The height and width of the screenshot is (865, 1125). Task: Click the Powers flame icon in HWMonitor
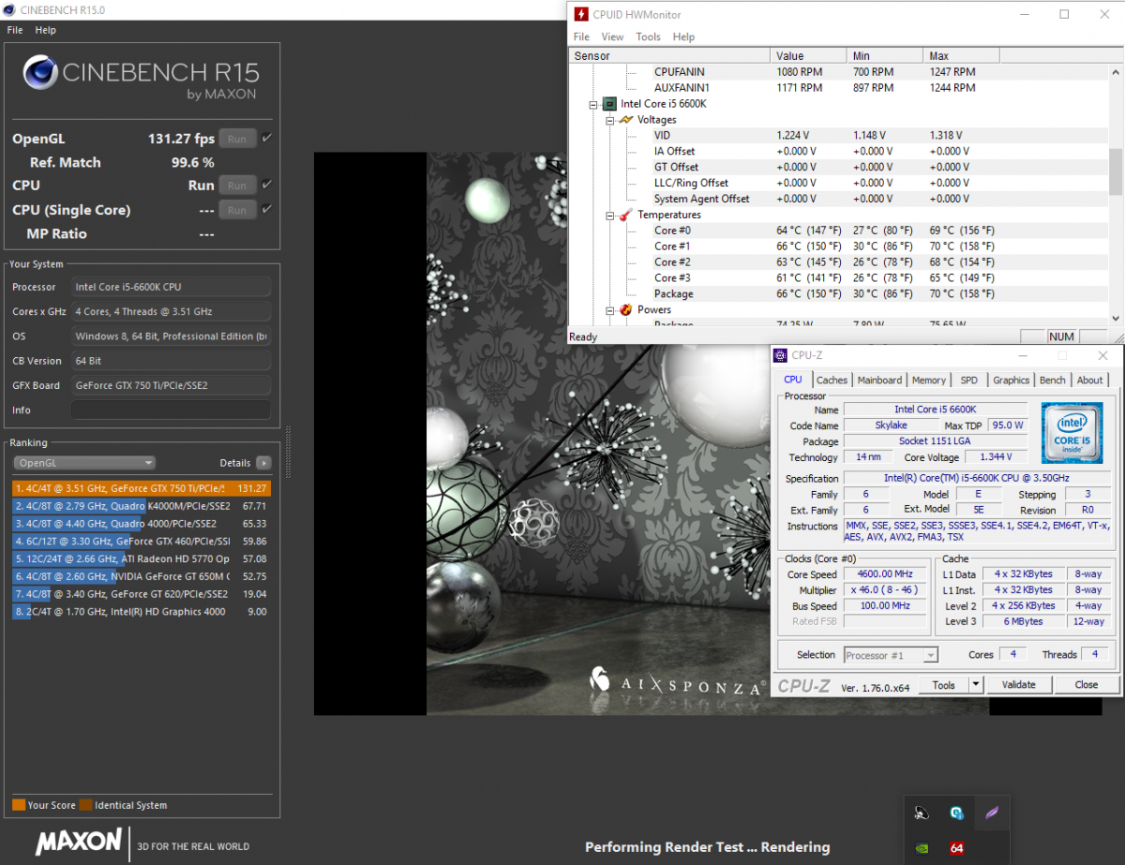point(625,309)
